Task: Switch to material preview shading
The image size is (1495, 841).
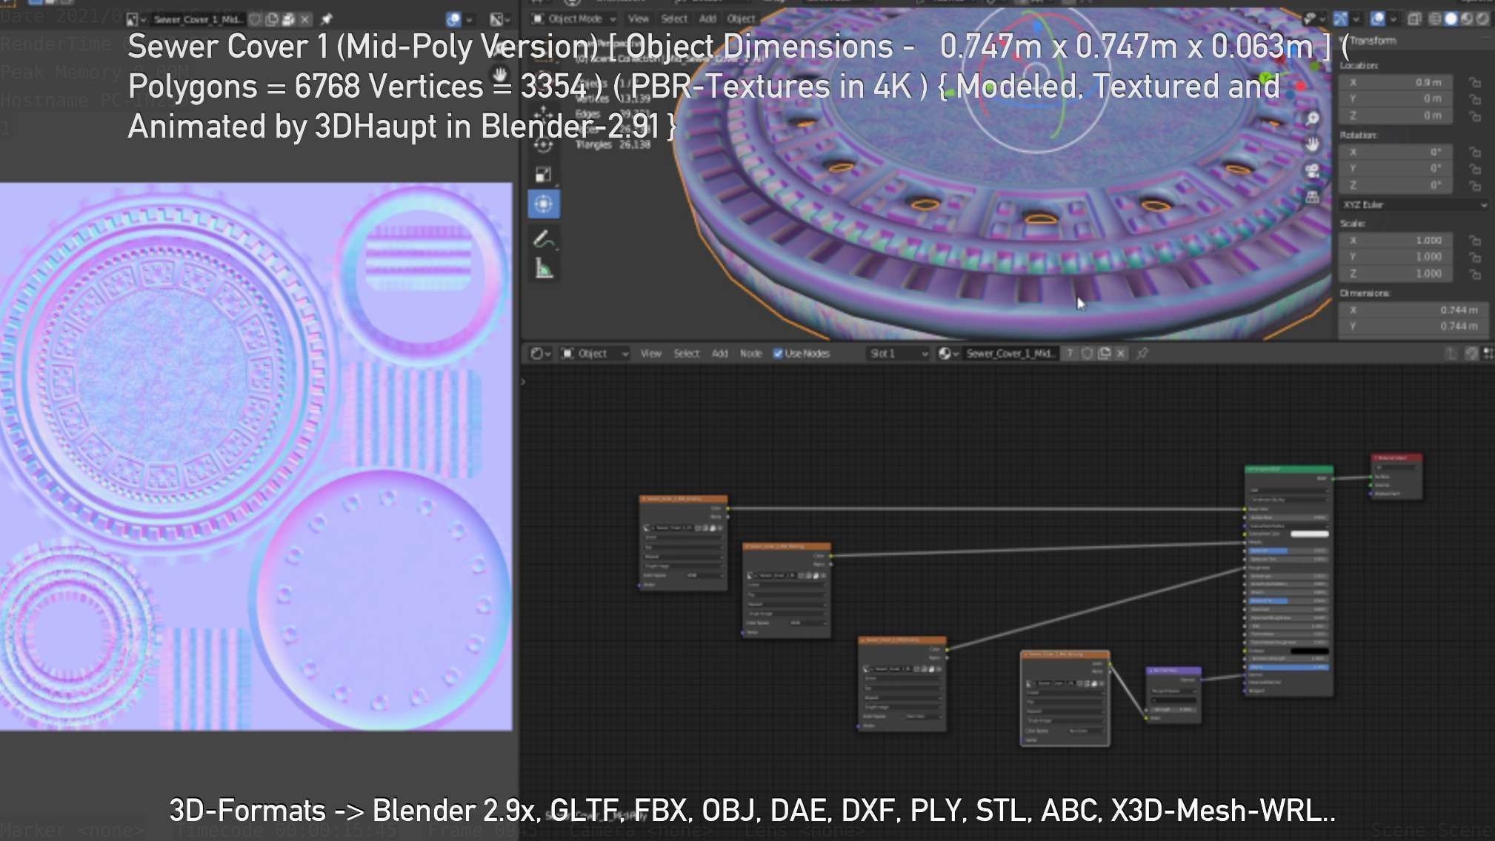Action: (1466, 19)
